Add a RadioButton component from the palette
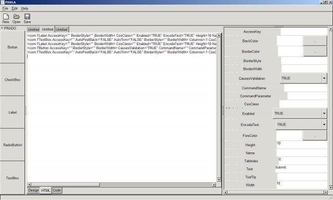This screenshot has height=200, width=333. pyautogui.click(x=12, y=145)
